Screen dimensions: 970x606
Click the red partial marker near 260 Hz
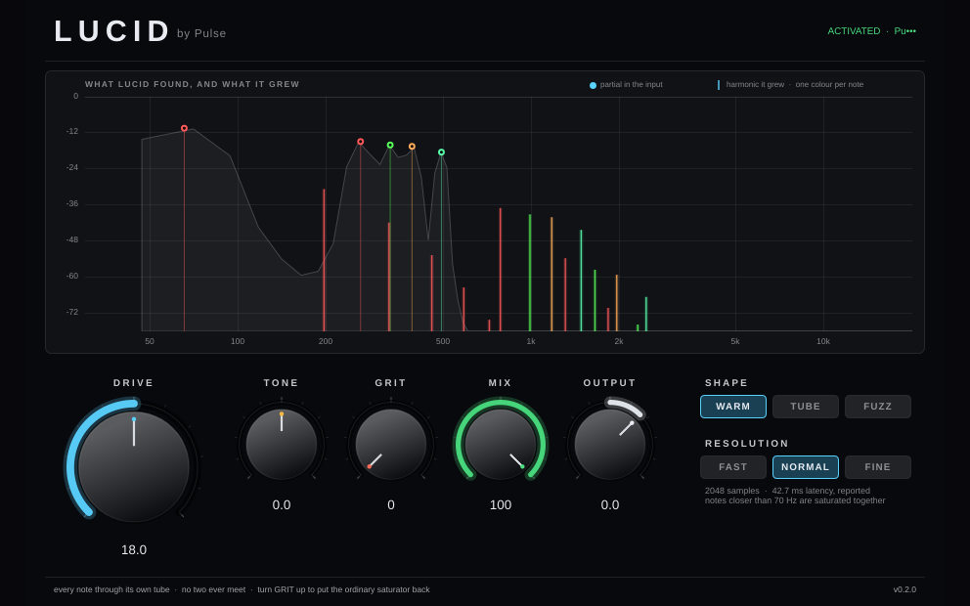point(361,142)
